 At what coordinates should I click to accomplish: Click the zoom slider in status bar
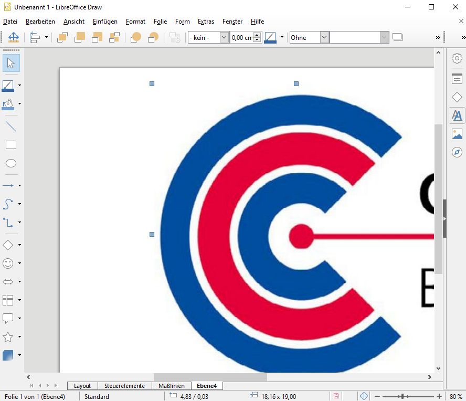(x=408, y=396)
